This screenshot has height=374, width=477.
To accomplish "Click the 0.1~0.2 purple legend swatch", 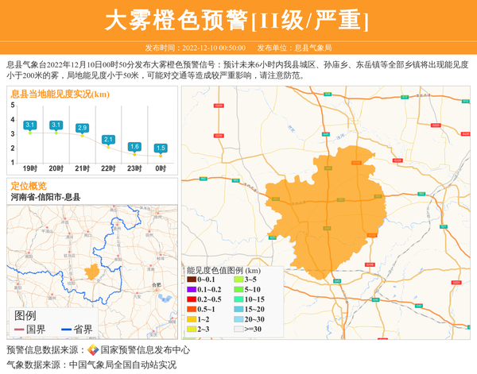I will pos(192,289).
